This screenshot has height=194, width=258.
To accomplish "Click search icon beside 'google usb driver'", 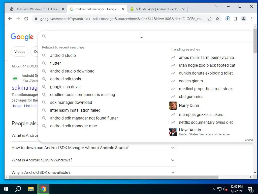I will click(44, 87).
